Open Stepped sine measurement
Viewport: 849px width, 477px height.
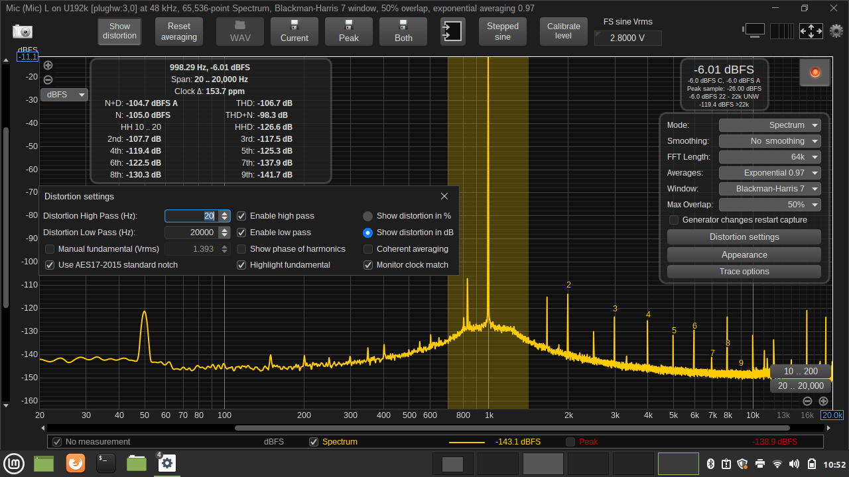pyautogui.click(x=503, y=31)
